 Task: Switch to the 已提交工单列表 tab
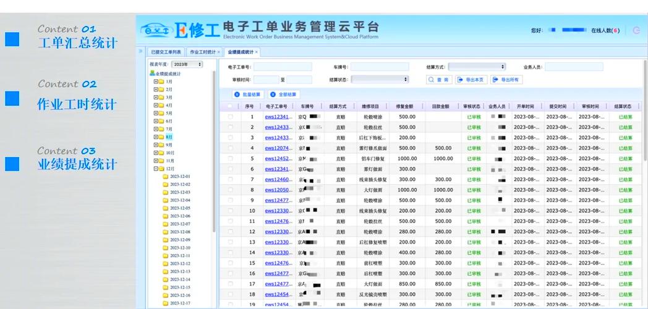[166, 52]
